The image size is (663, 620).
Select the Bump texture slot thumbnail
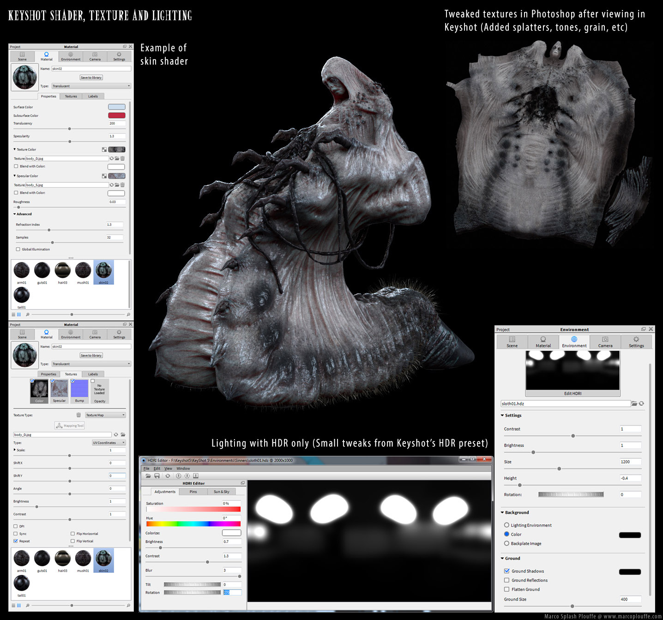pyautogui.click(x=79, y=391)
